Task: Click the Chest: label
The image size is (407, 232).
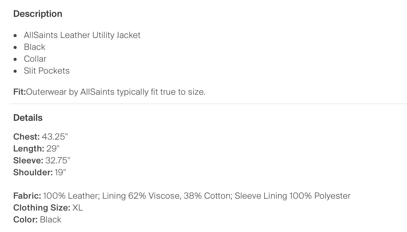Action: 26,137
